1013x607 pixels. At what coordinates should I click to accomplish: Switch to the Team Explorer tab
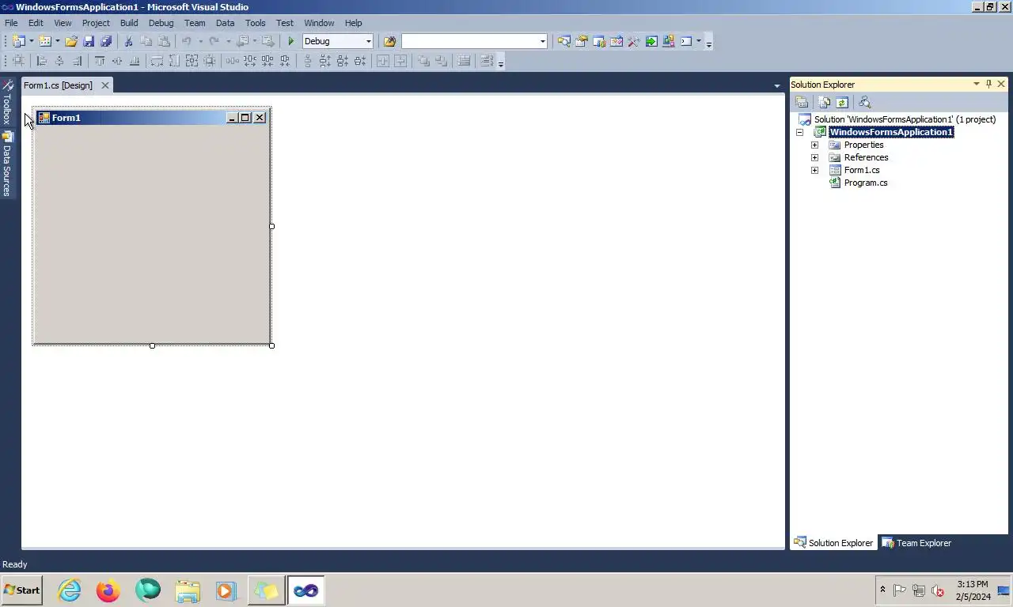tap(916, 543)
